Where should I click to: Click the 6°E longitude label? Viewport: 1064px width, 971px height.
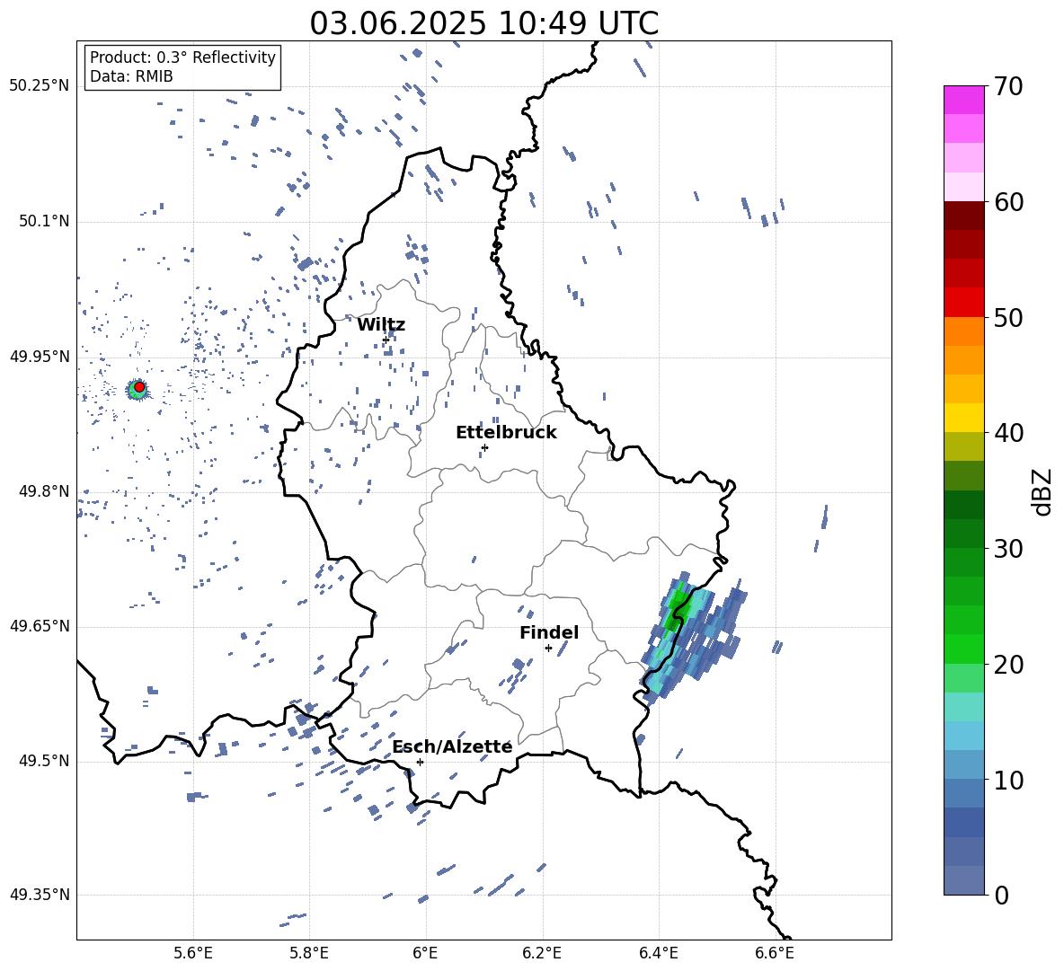(x=425, y=953)
